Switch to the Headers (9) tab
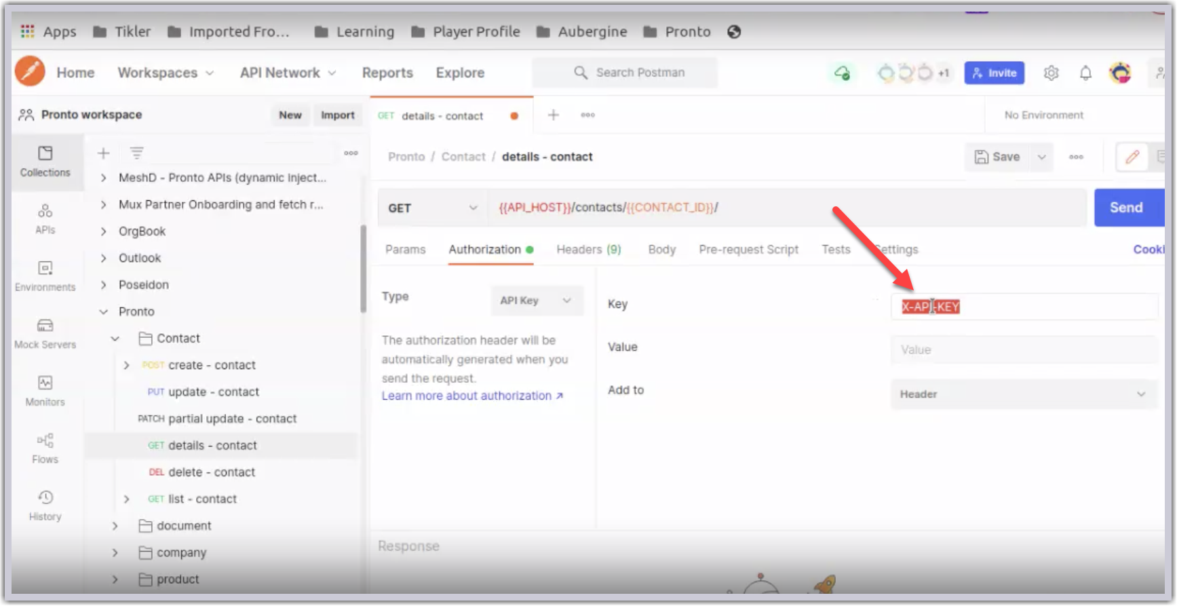The width and height of the screenshot is (1177, 606). pos(589,250)
